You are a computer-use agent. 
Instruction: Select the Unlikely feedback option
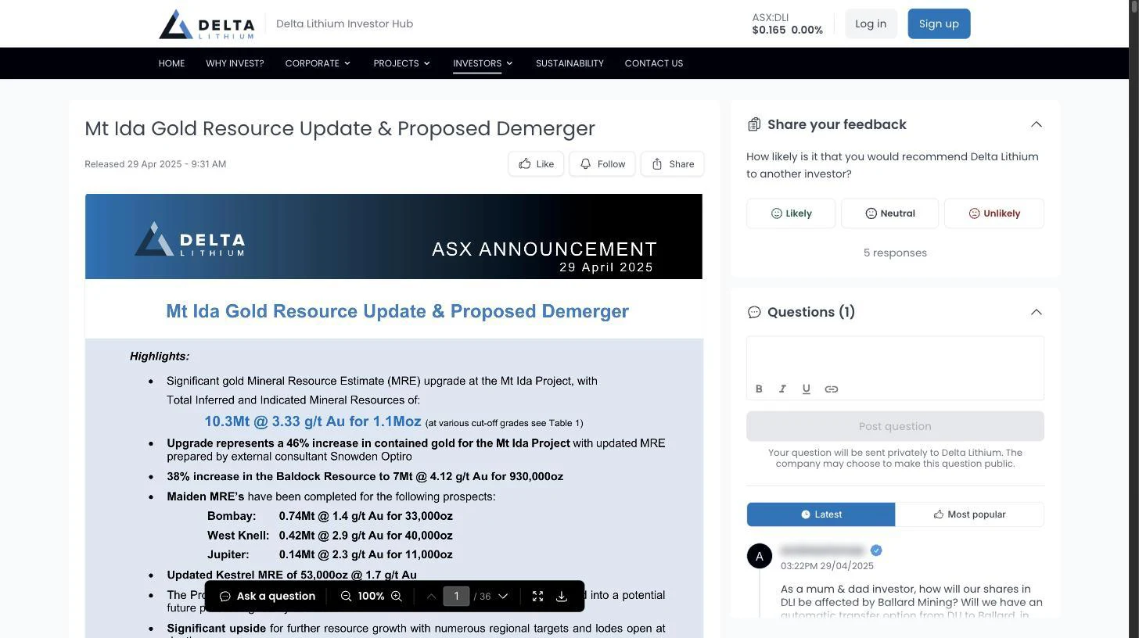(994, 213)
